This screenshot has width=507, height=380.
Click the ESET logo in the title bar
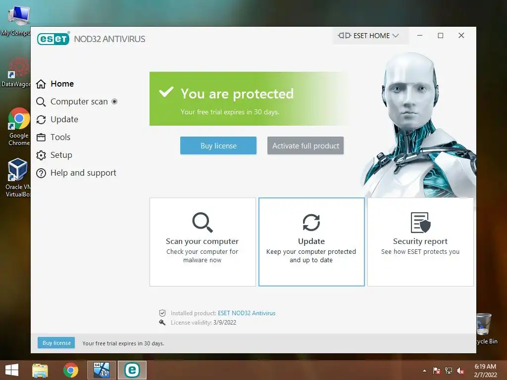click(53, 39)
